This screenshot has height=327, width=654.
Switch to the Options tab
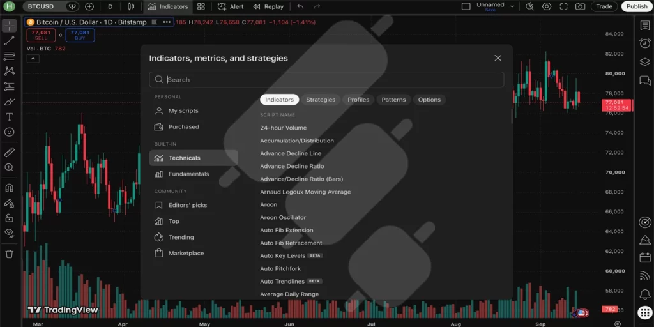(x=429, y=100)
